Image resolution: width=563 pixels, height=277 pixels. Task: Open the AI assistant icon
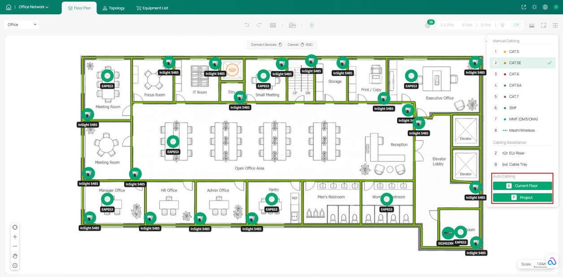[x=552, y=262]
